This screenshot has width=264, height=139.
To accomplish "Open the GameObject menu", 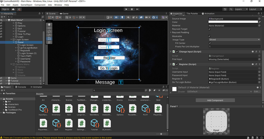I will [27, 5].
